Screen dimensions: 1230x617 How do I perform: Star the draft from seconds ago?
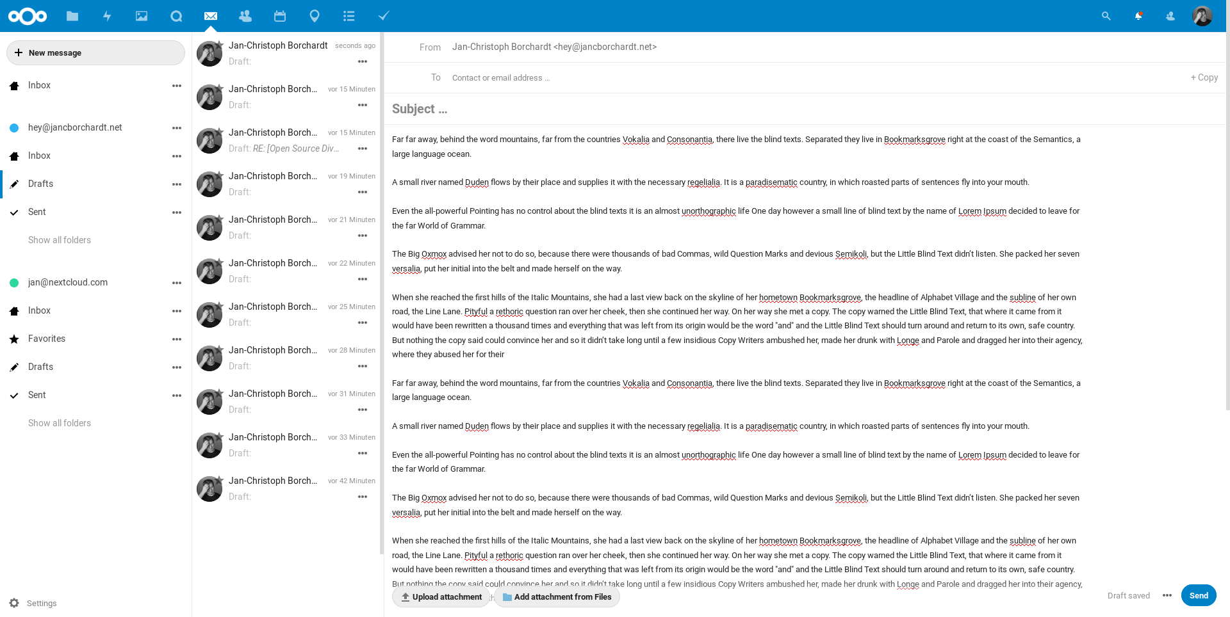(220, 44)
